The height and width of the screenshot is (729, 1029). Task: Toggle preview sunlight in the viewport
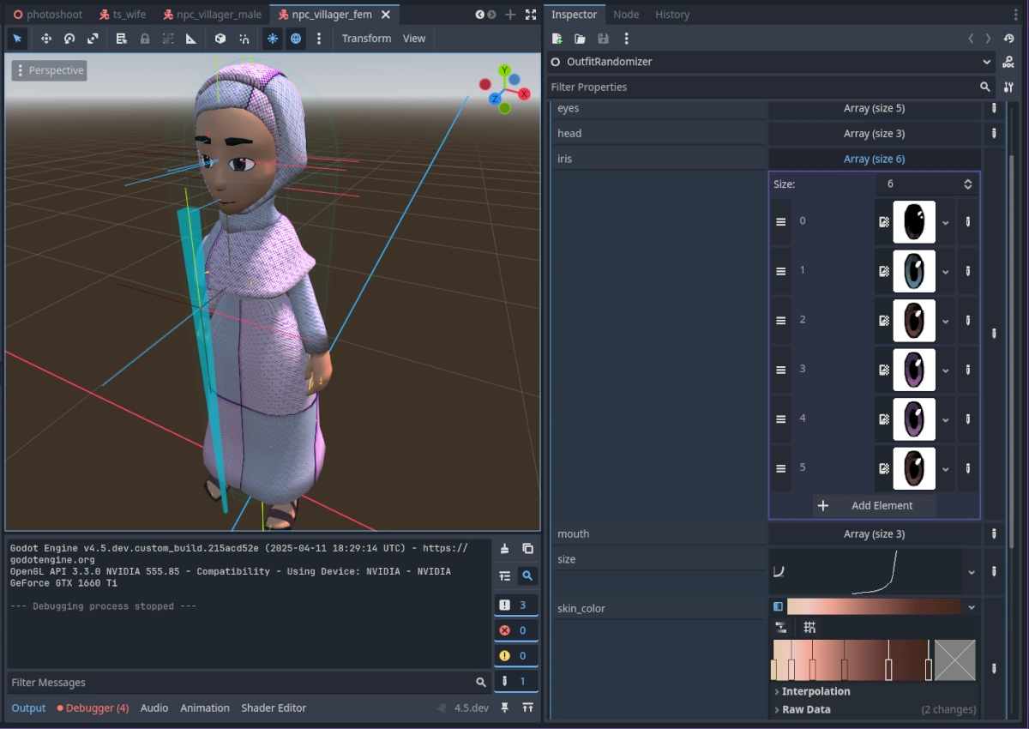[273, 39]
